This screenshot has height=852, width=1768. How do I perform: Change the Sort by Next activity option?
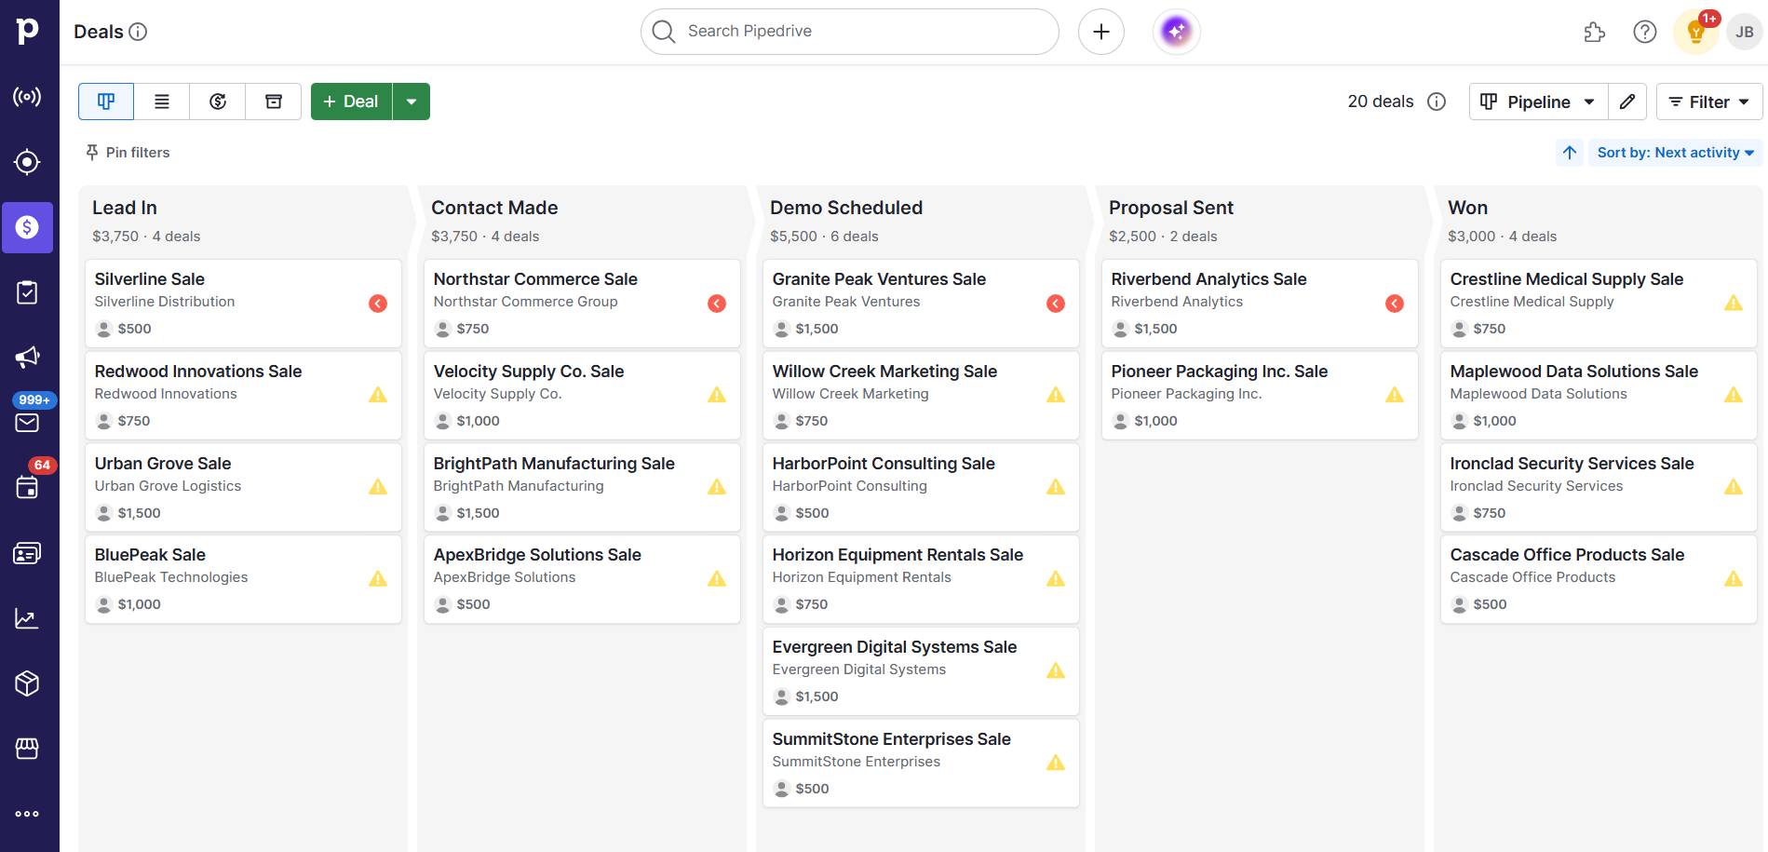(1674, 152)
